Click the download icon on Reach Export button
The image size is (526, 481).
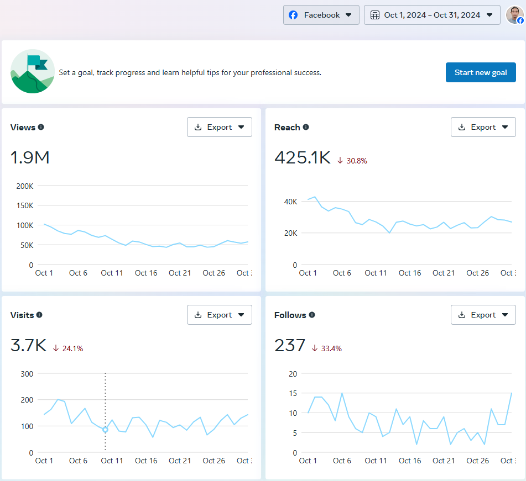point(462,127)
